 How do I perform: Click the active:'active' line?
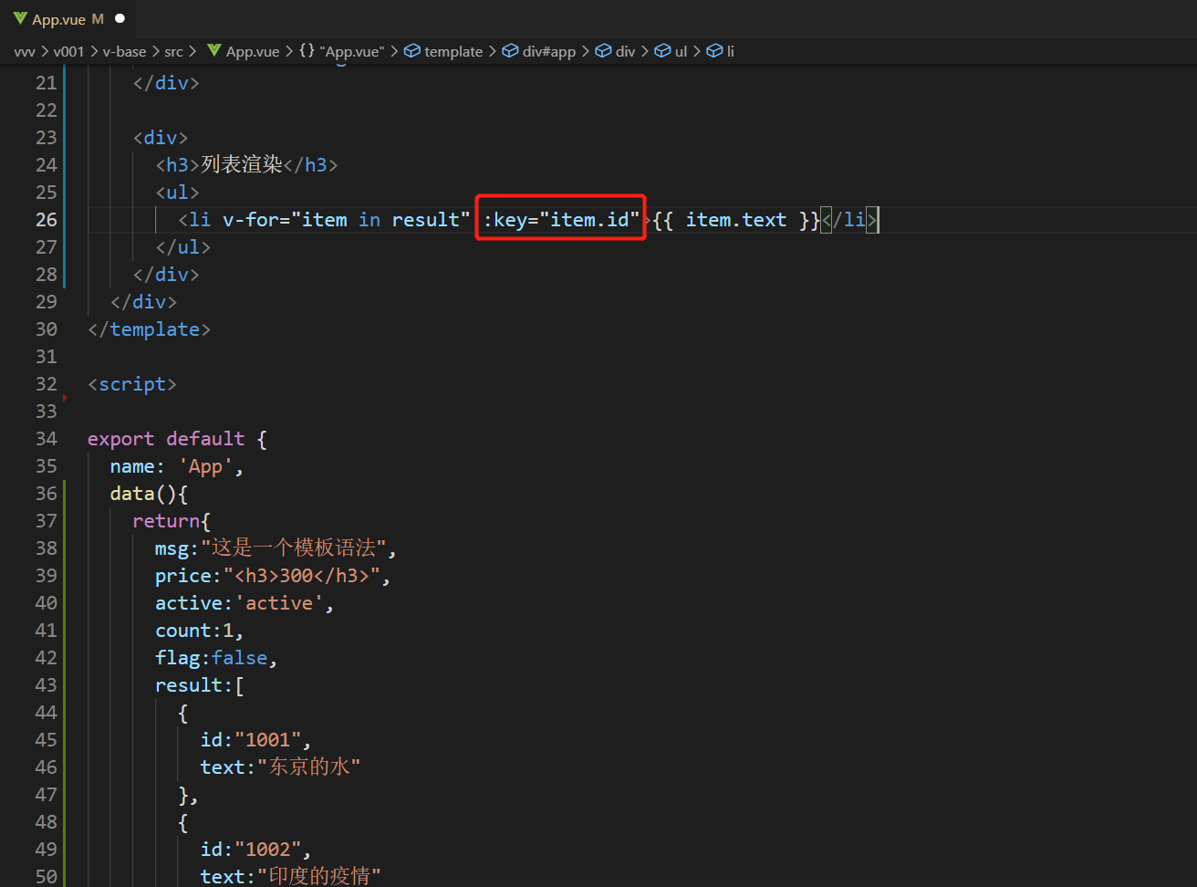coord(245,603)
